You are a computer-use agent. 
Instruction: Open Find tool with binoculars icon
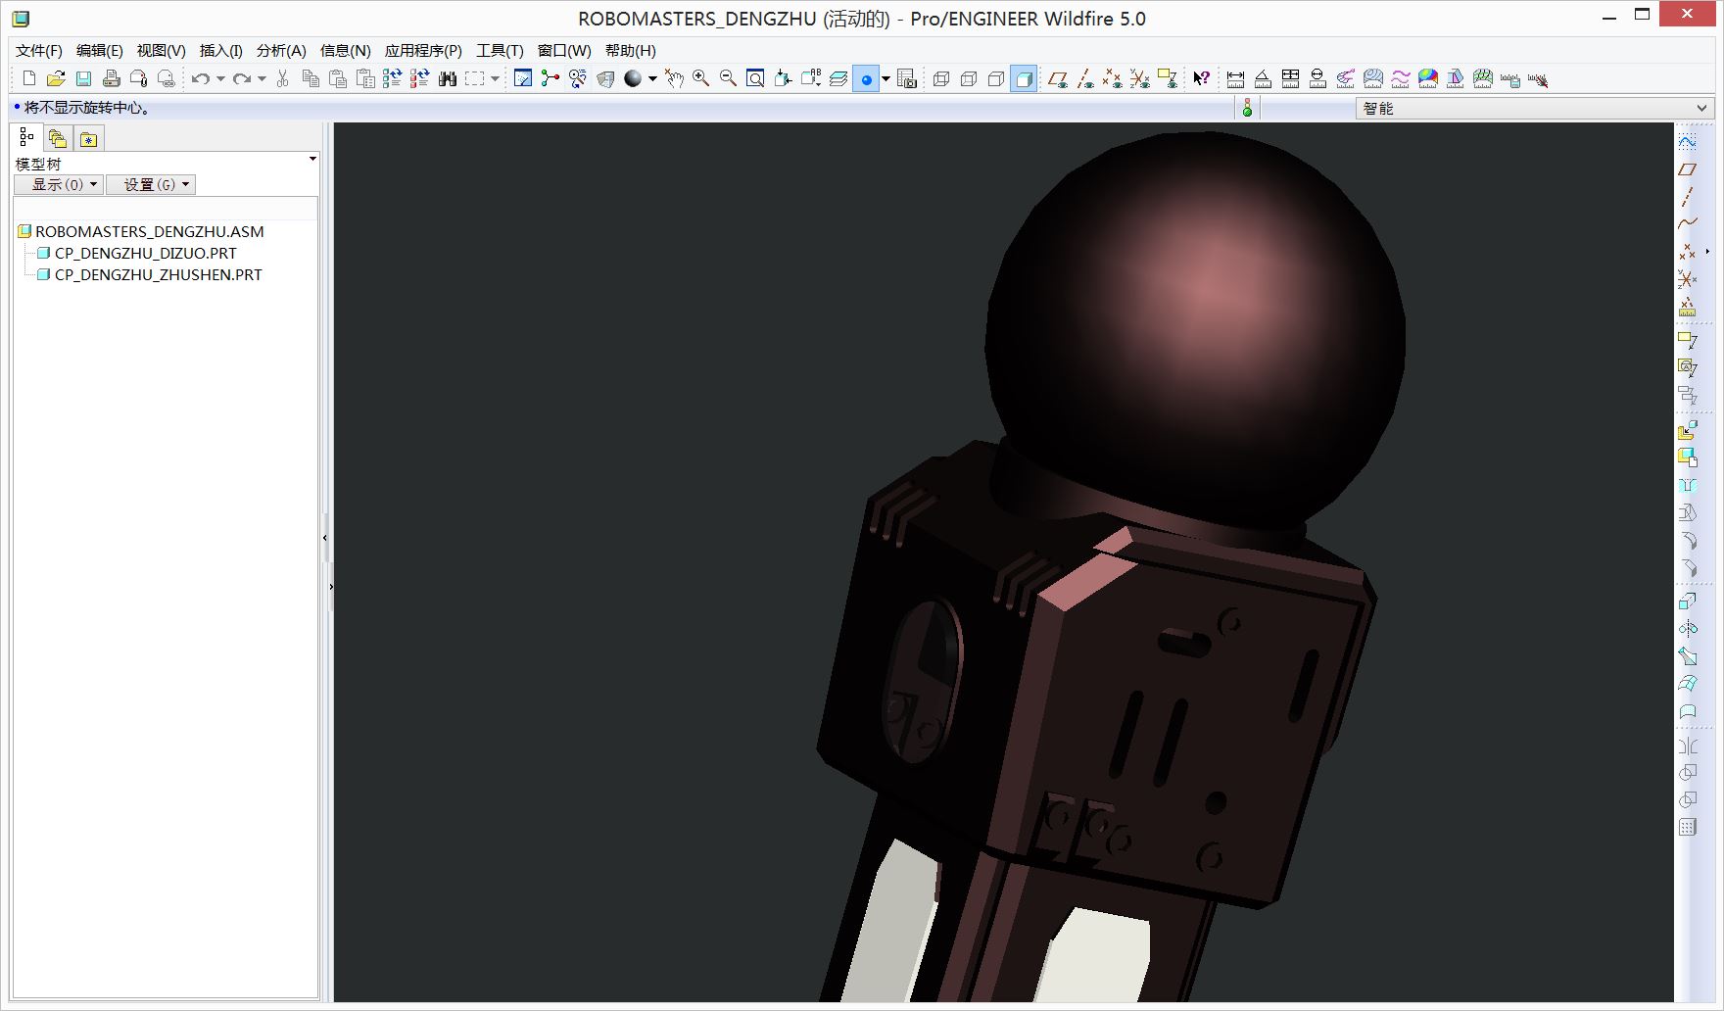tap(448, 78)
